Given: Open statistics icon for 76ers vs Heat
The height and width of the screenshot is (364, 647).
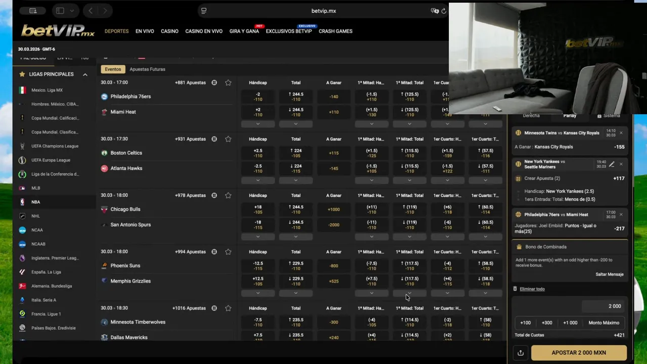Looking at the screenshot, I should (214, 82).
